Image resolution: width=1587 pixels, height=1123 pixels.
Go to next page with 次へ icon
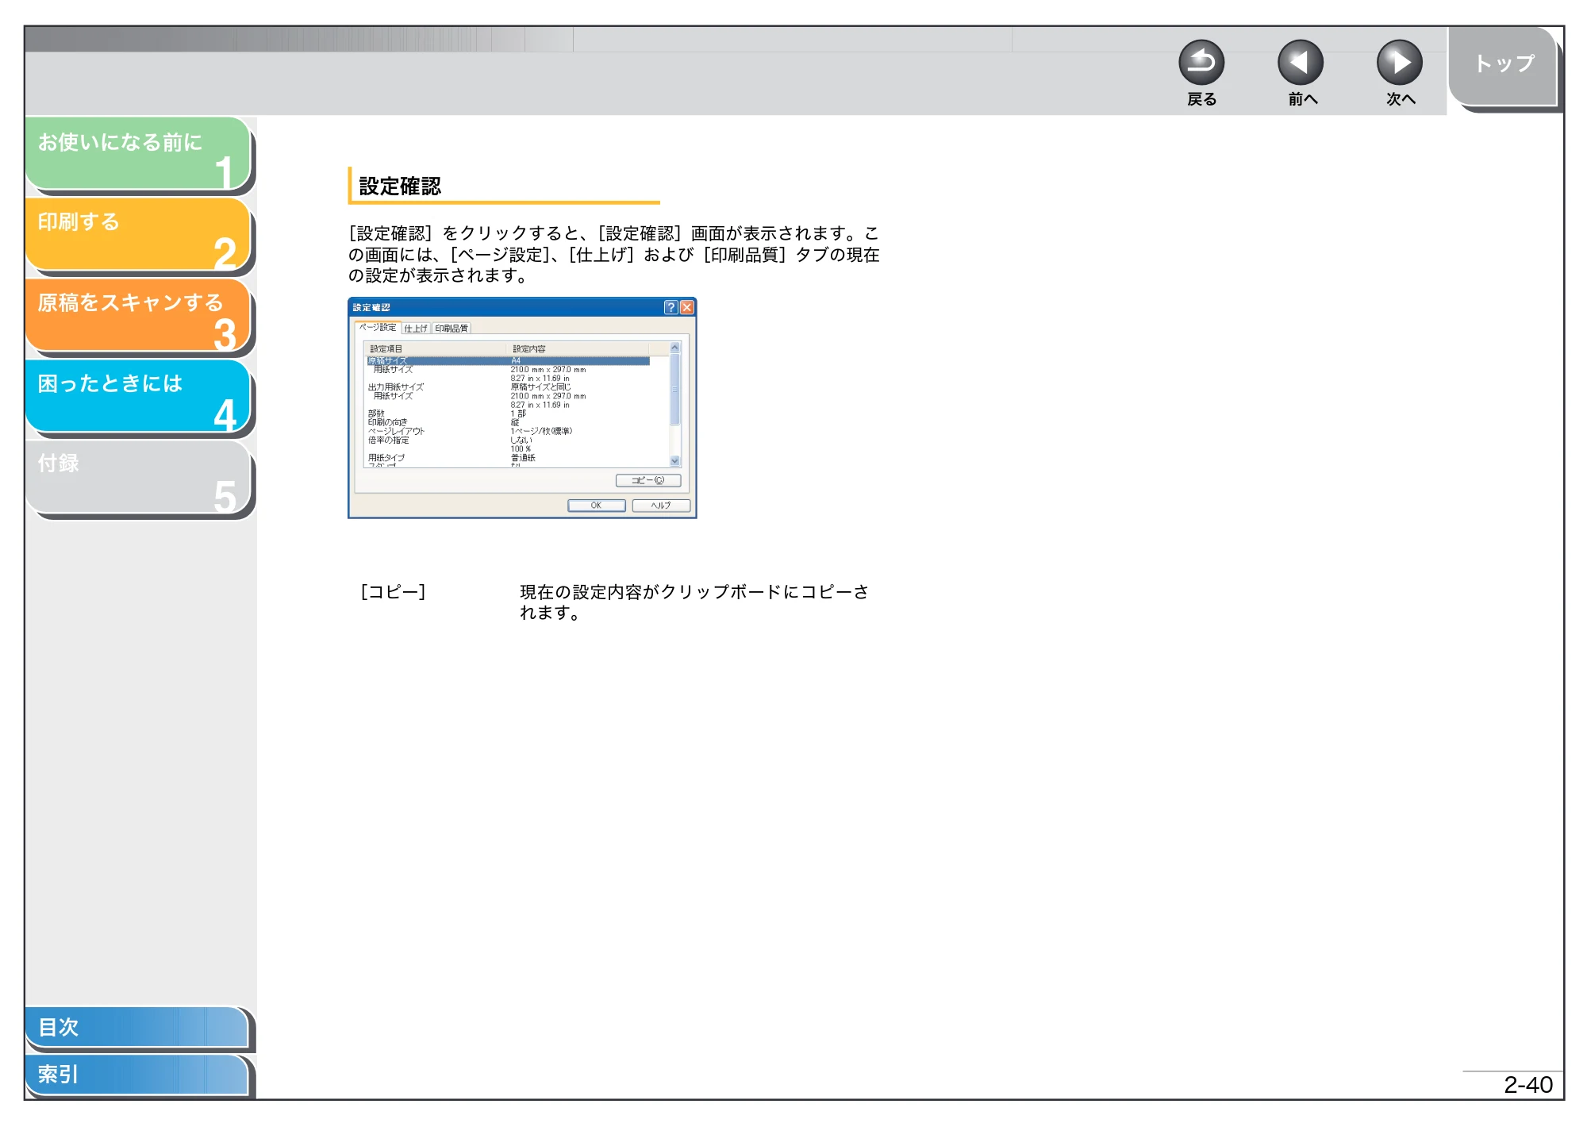(1400, 63)
